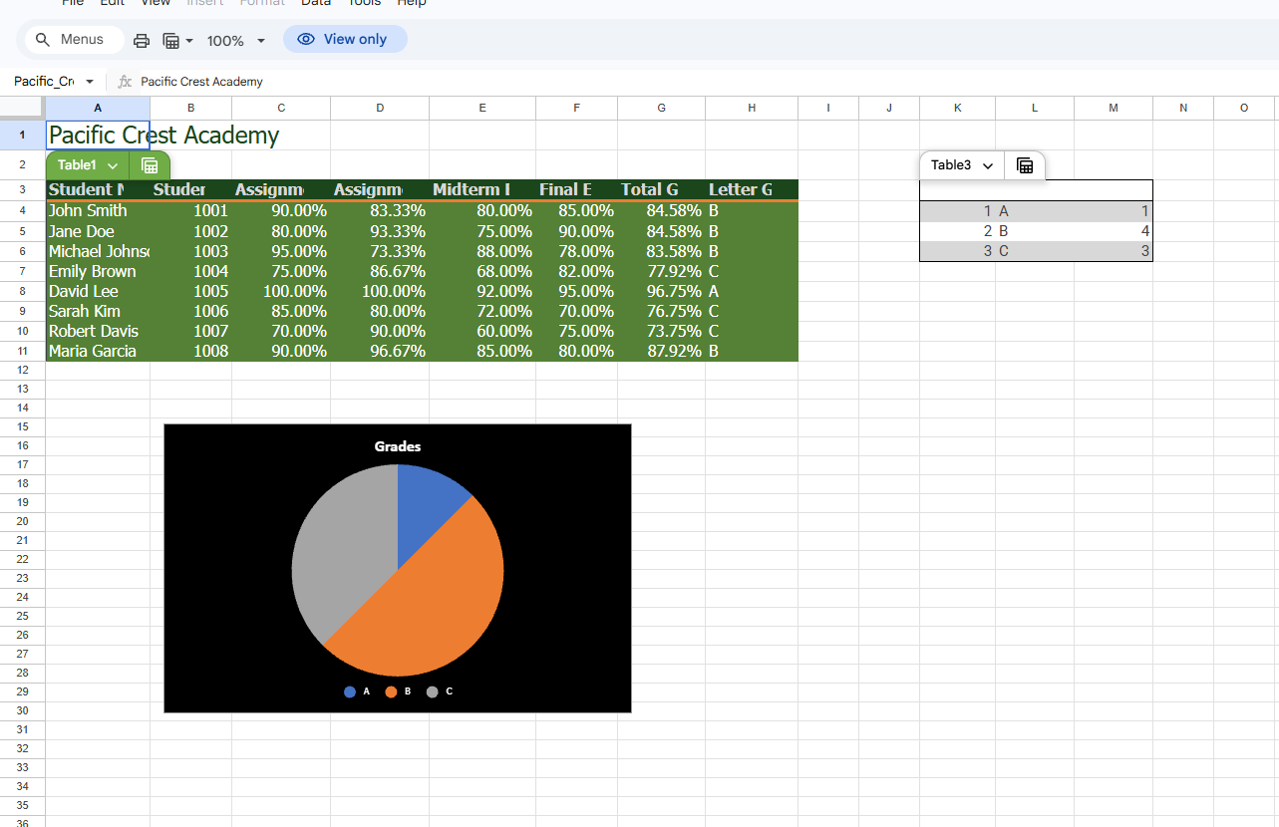Click the gray C legend marker

pyautogui.click(x=433, y=691)
